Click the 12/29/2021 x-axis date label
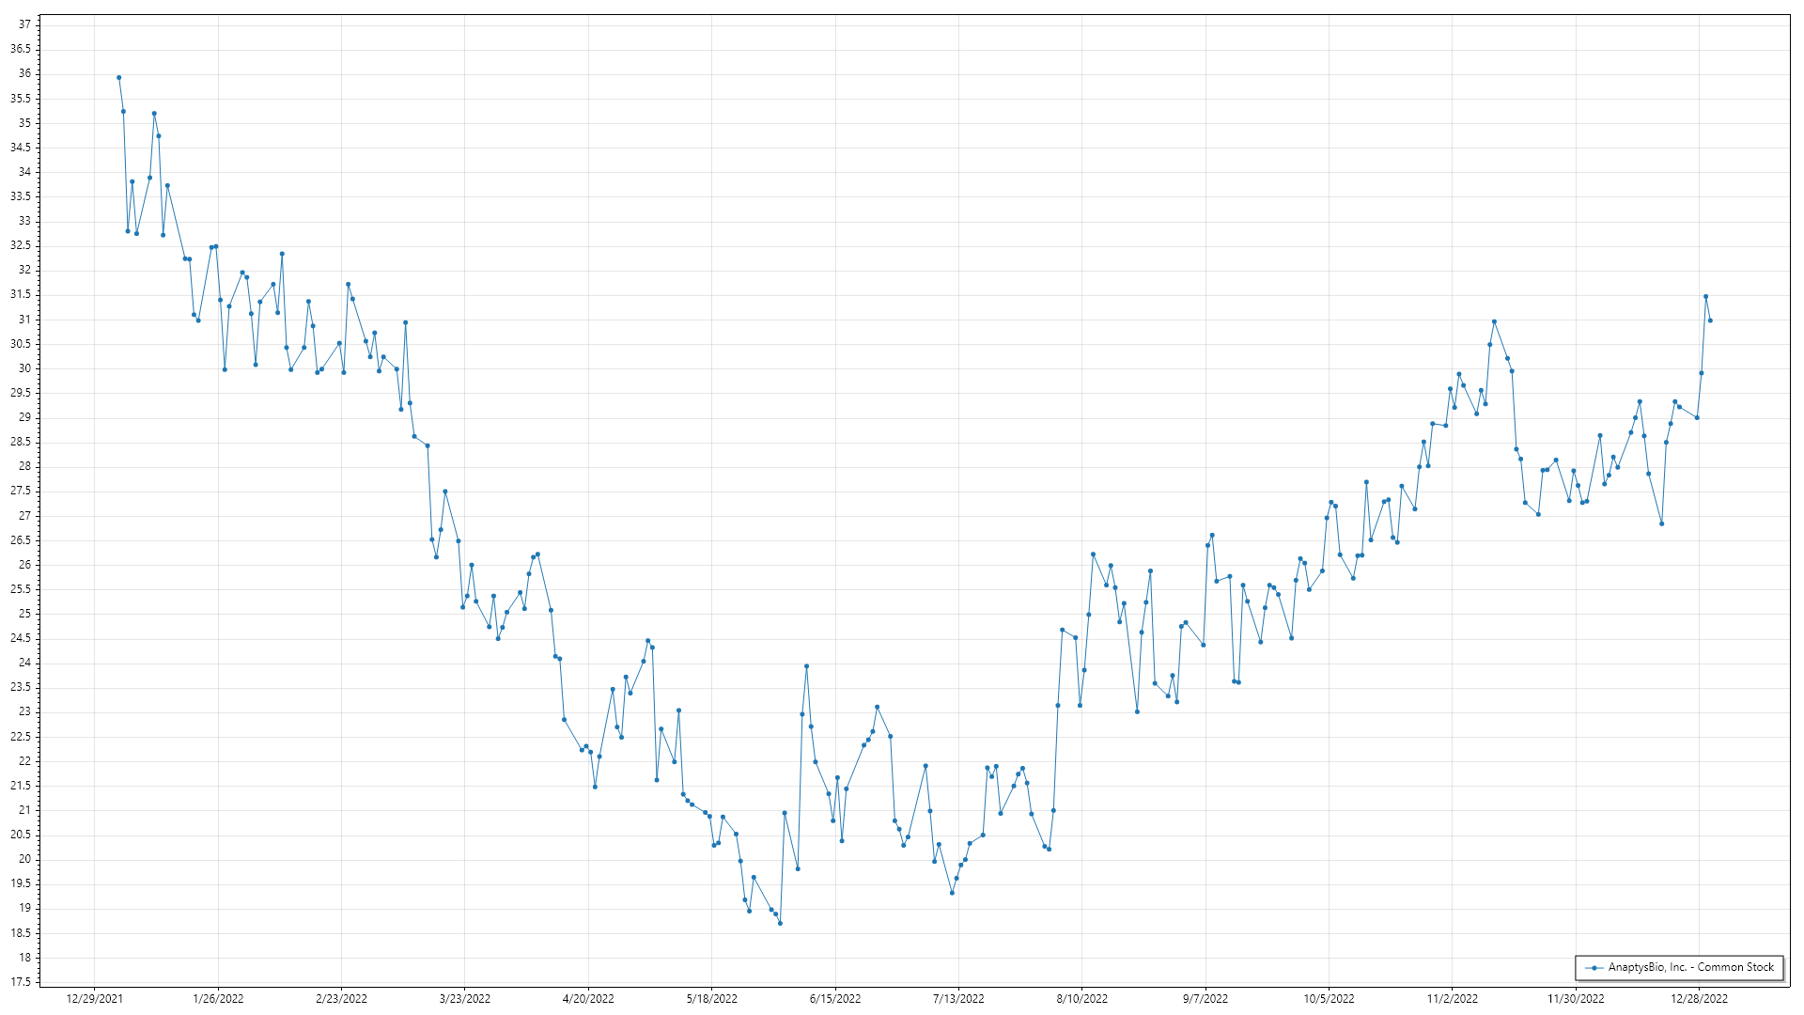Image resolution: width=1804 pixels, height=1015 pixels. pyautogui.click(x=95, y=998)
